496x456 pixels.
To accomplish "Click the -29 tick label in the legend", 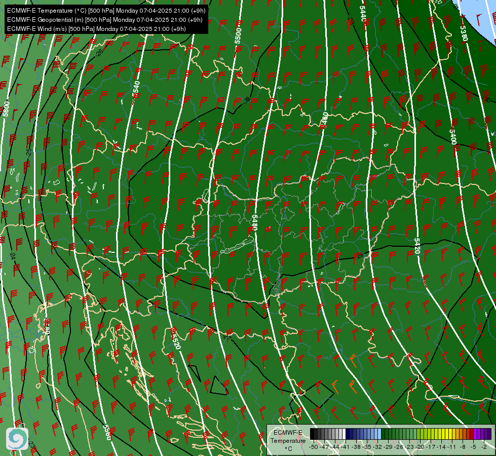I will point(388,447).
